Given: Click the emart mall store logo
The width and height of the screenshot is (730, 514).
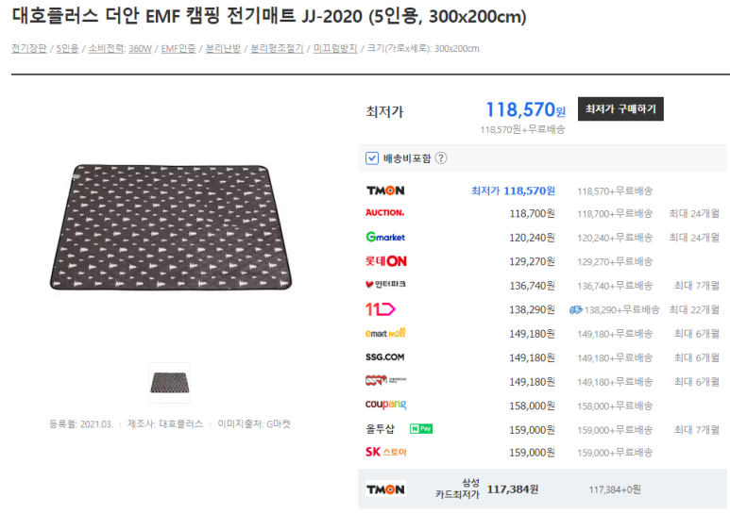Looking at the screenshot, I should click(x=385, y=333).
